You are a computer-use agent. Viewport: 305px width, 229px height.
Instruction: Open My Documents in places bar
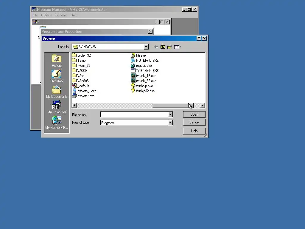click(57, 92)
